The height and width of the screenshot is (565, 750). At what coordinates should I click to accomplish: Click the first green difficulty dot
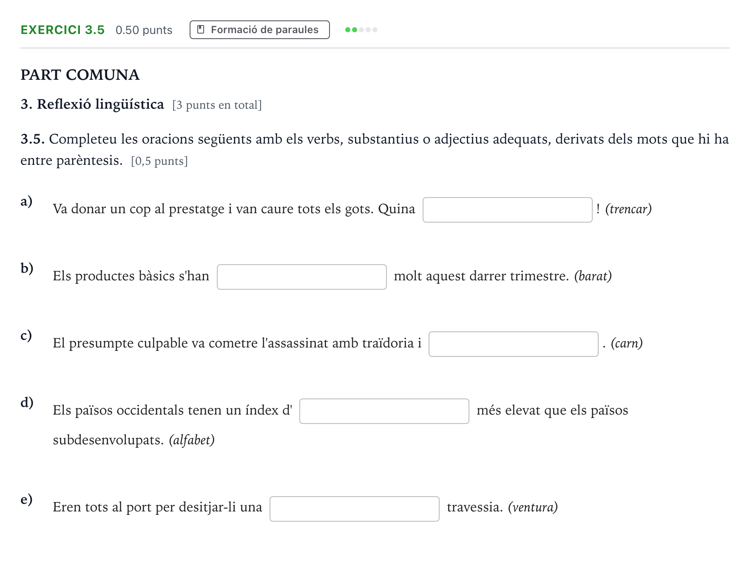click(x=348, y=30)
